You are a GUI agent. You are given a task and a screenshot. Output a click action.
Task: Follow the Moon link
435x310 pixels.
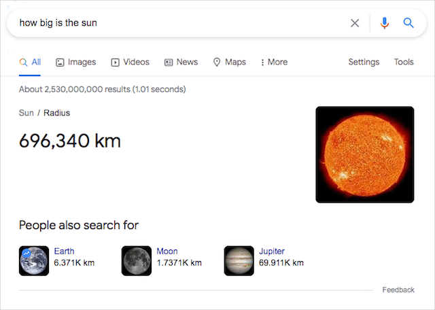tap(167, 251)
